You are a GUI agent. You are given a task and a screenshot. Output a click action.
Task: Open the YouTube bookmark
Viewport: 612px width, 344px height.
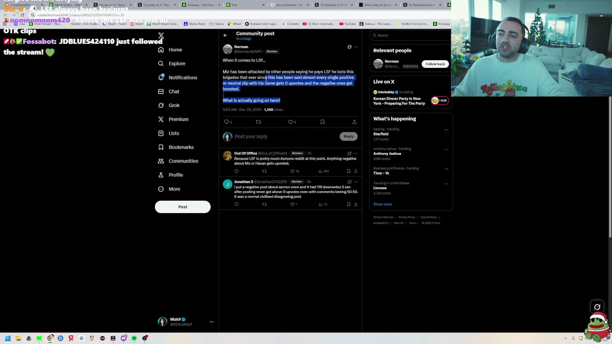tap(348, 24)
